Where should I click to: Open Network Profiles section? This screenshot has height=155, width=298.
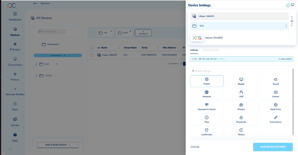[15, 91]
